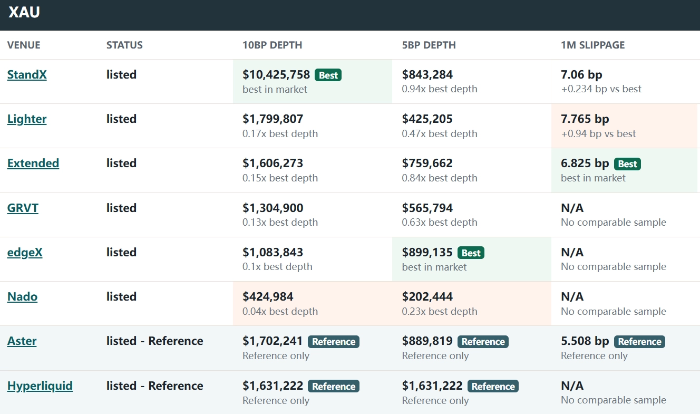Click the Reference badge in Hyperliquid's 10BP column
700x414 pixels.
click(334, 387)
